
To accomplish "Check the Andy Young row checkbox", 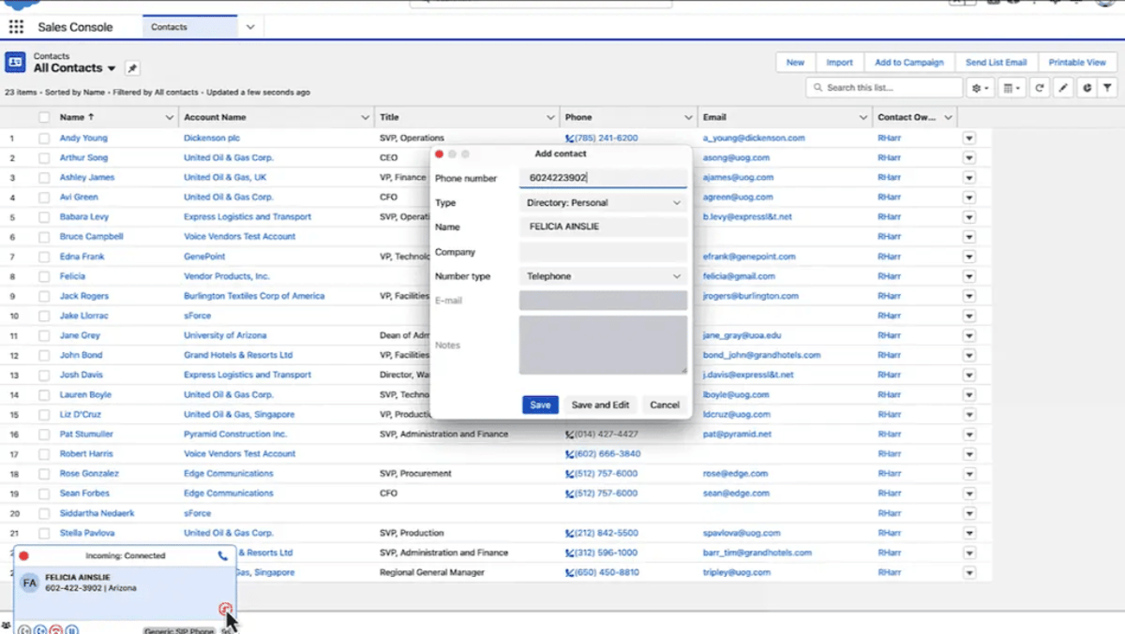I will [44, 139].
